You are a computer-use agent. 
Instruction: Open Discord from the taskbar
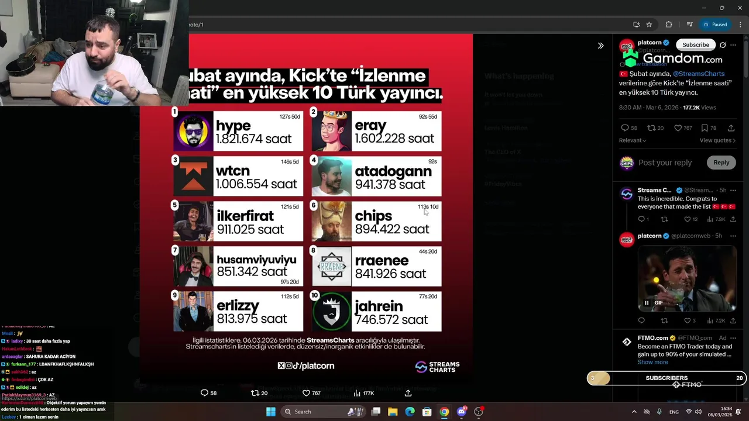(x=462, y=412)
